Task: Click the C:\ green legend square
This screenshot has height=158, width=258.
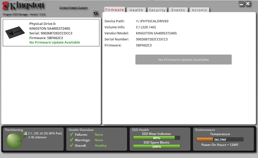Action: [25, 133]
